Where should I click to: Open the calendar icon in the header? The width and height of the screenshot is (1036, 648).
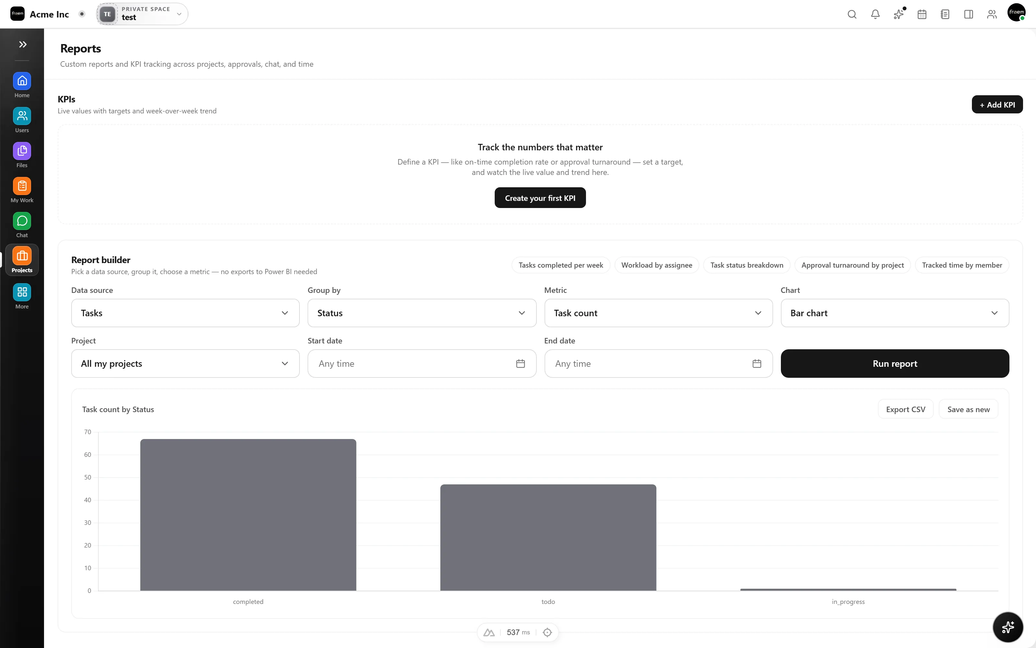(x=922, y=14)
